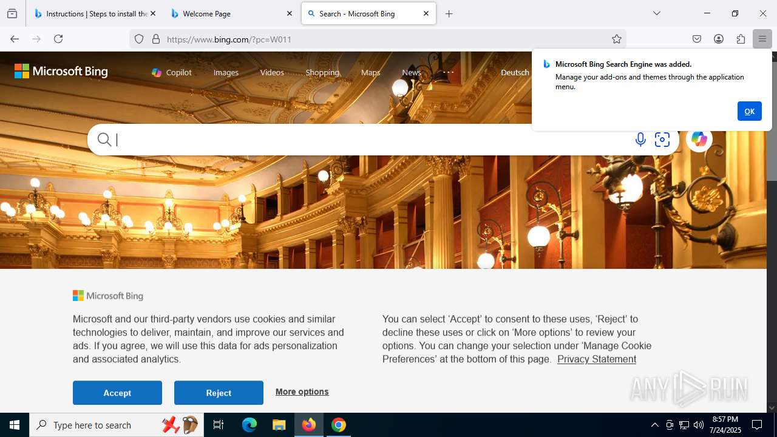The image size is (777, 437).
Task: Open Shopping in Bing navigation
Action: click(x=322, y=72)
